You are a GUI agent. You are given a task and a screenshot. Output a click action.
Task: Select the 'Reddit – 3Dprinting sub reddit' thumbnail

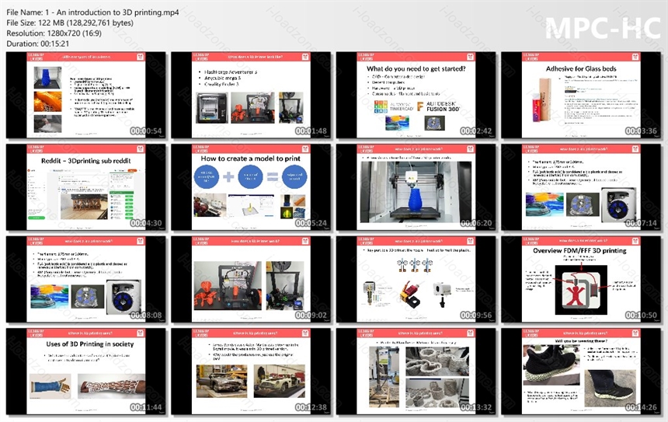pyautogui.click(x=85, y=187)
